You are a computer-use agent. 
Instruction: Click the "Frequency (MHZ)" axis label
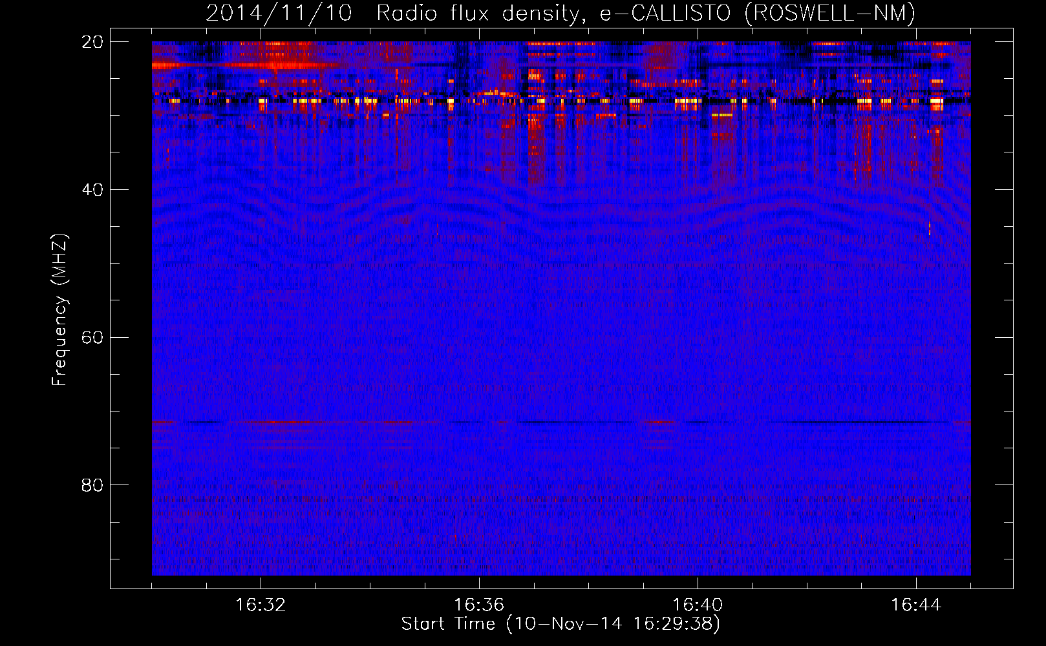59,310
